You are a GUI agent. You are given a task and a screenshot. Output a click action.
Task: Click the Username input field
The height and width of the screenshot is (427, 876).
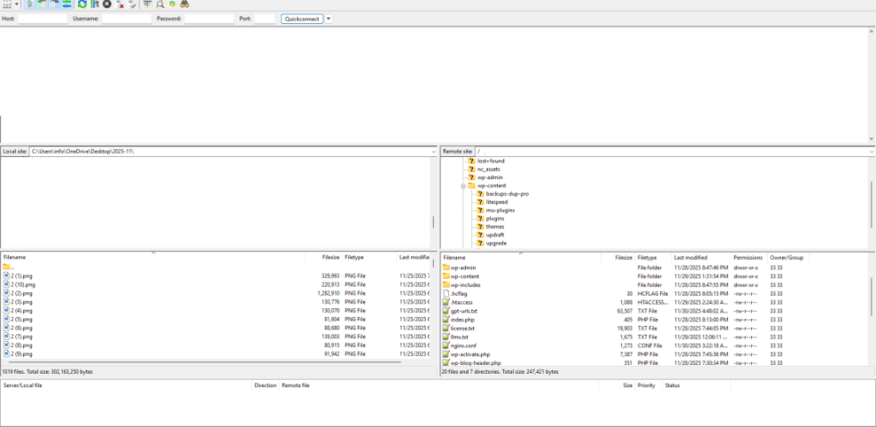click(127, 19)
